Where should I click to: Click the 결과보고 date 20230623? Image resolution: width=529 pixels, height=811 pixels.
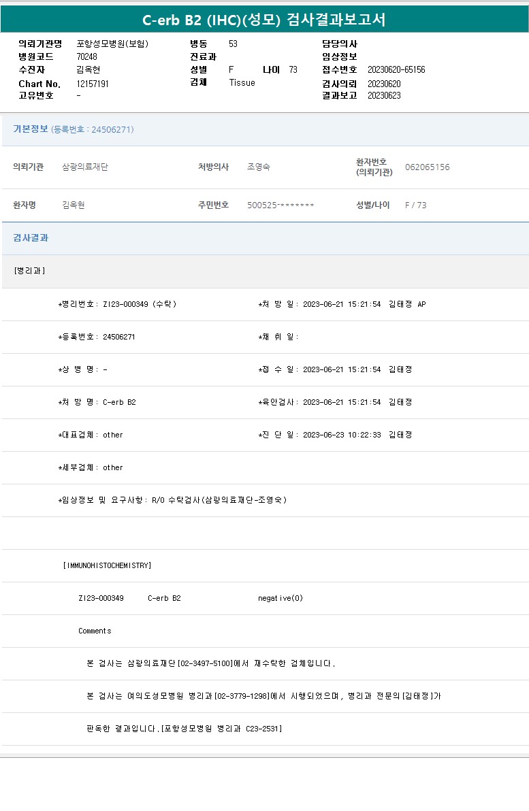(384, 95)
